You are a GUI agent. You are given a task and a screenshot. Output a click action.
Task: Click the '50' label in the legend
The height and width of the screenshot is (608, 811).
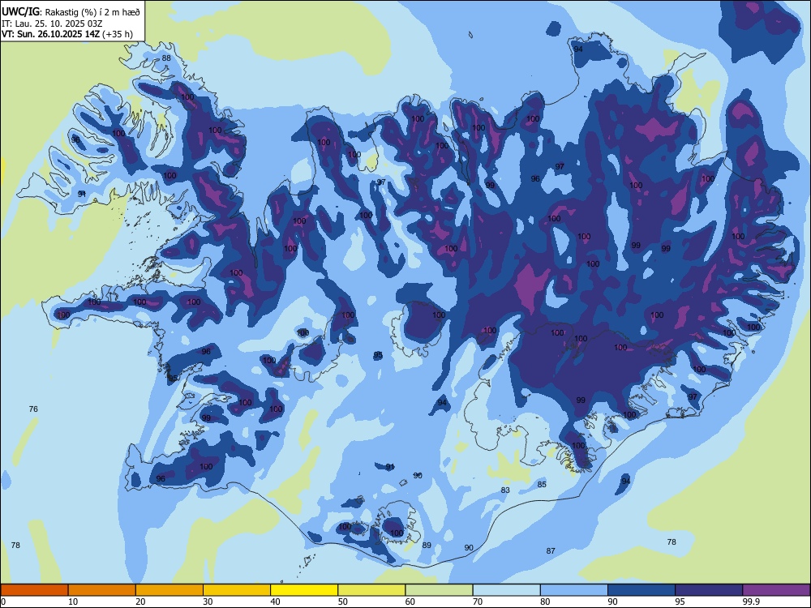(x=342, y=602)
